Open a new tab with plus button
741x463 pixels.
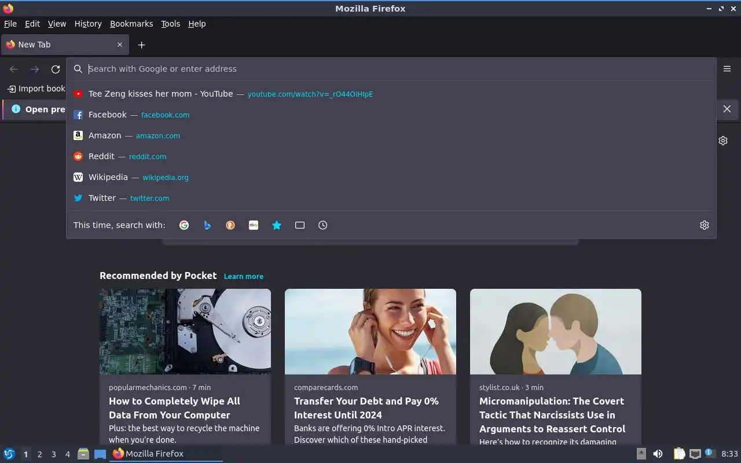pos(141,45)
